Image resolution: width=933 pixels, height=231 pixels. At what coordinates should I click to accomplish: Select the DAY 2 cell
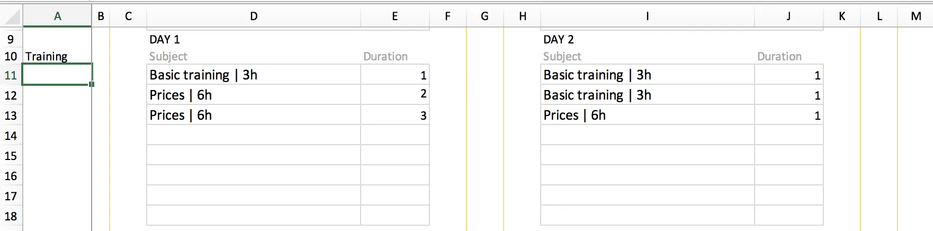pyautogui.click(x=559, y=40)
